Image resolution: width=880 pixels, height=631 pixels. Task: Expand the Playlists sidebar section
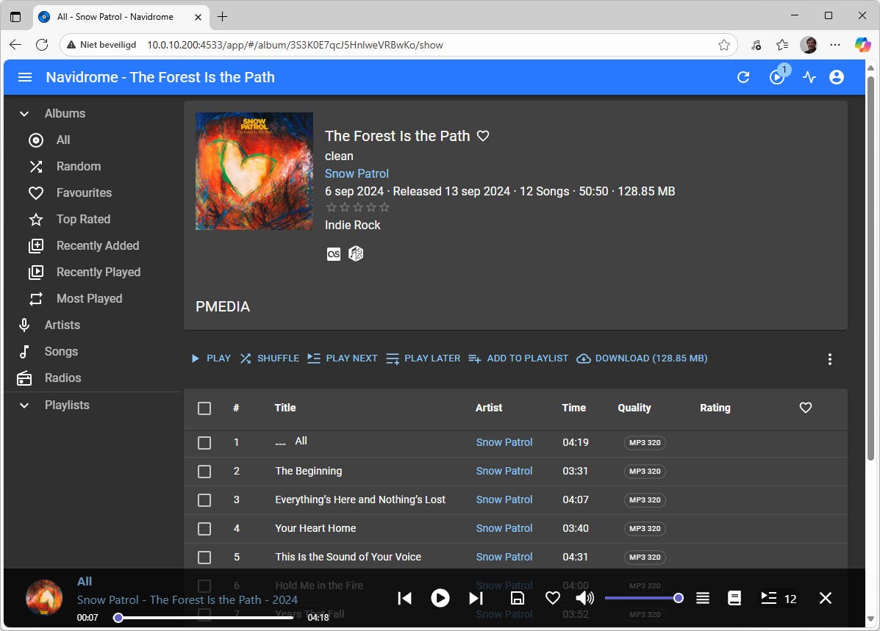point(24,405)
